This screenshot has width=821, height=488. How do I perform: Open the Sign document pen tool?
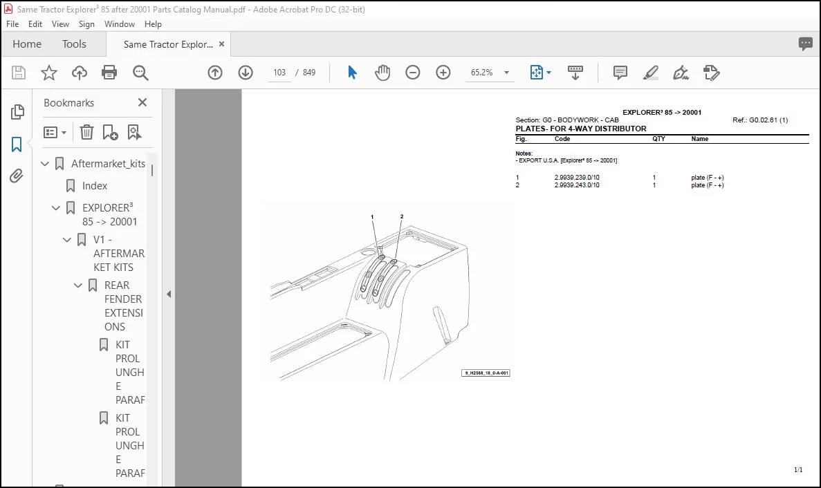[681, 73]
